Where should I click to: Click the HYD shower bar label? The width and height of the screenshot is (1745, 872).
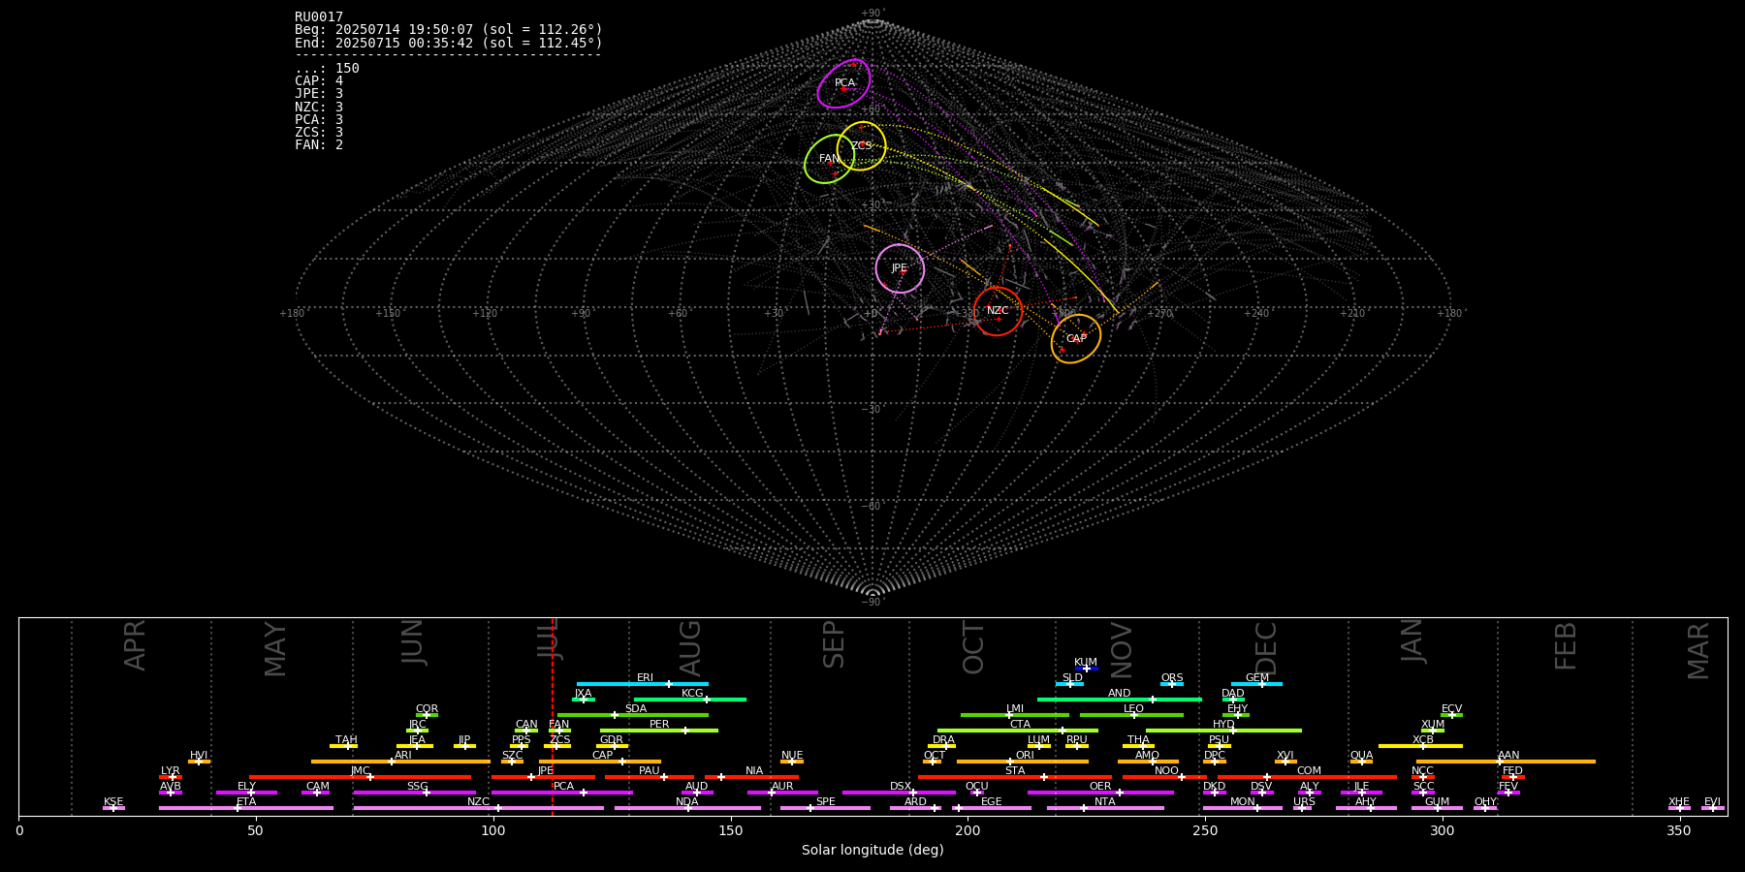pyautogui.click(x=1223, y=724)
